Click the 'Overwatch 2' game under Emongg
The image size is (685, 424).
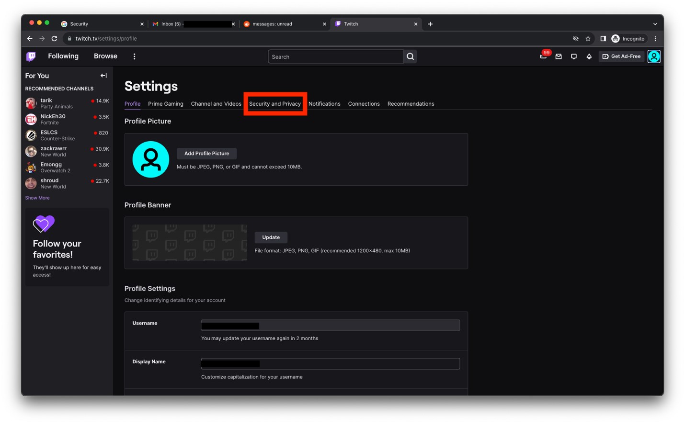point(55,171)
